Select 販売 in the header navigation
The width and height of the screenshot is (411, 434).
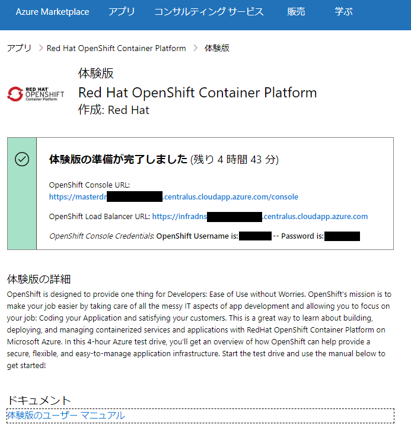[x=297, y=12]
